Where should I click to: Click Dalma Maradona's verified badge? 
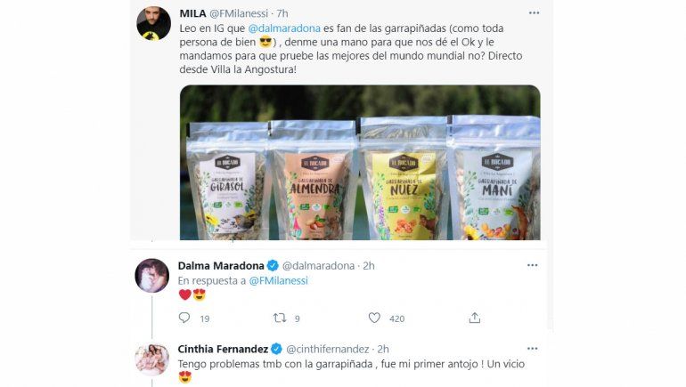coord(274,265)
